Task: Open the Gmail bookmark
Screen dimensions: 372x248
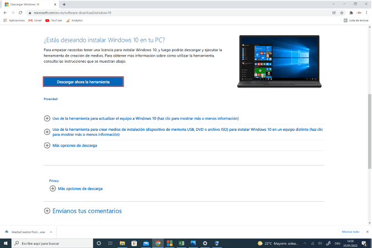Action: pos(35,20)
